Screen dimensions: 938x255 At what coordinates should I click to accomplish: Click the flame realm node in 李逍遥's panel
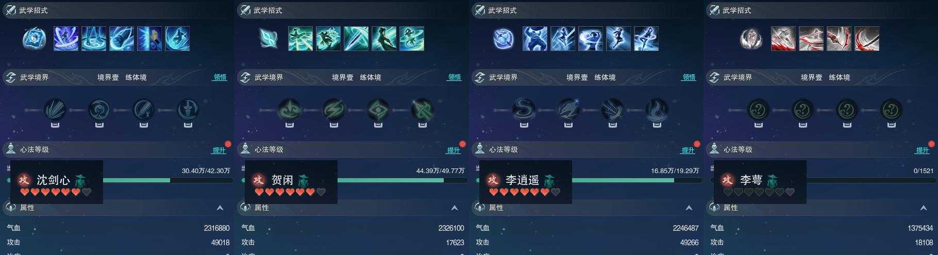[657, 110]
